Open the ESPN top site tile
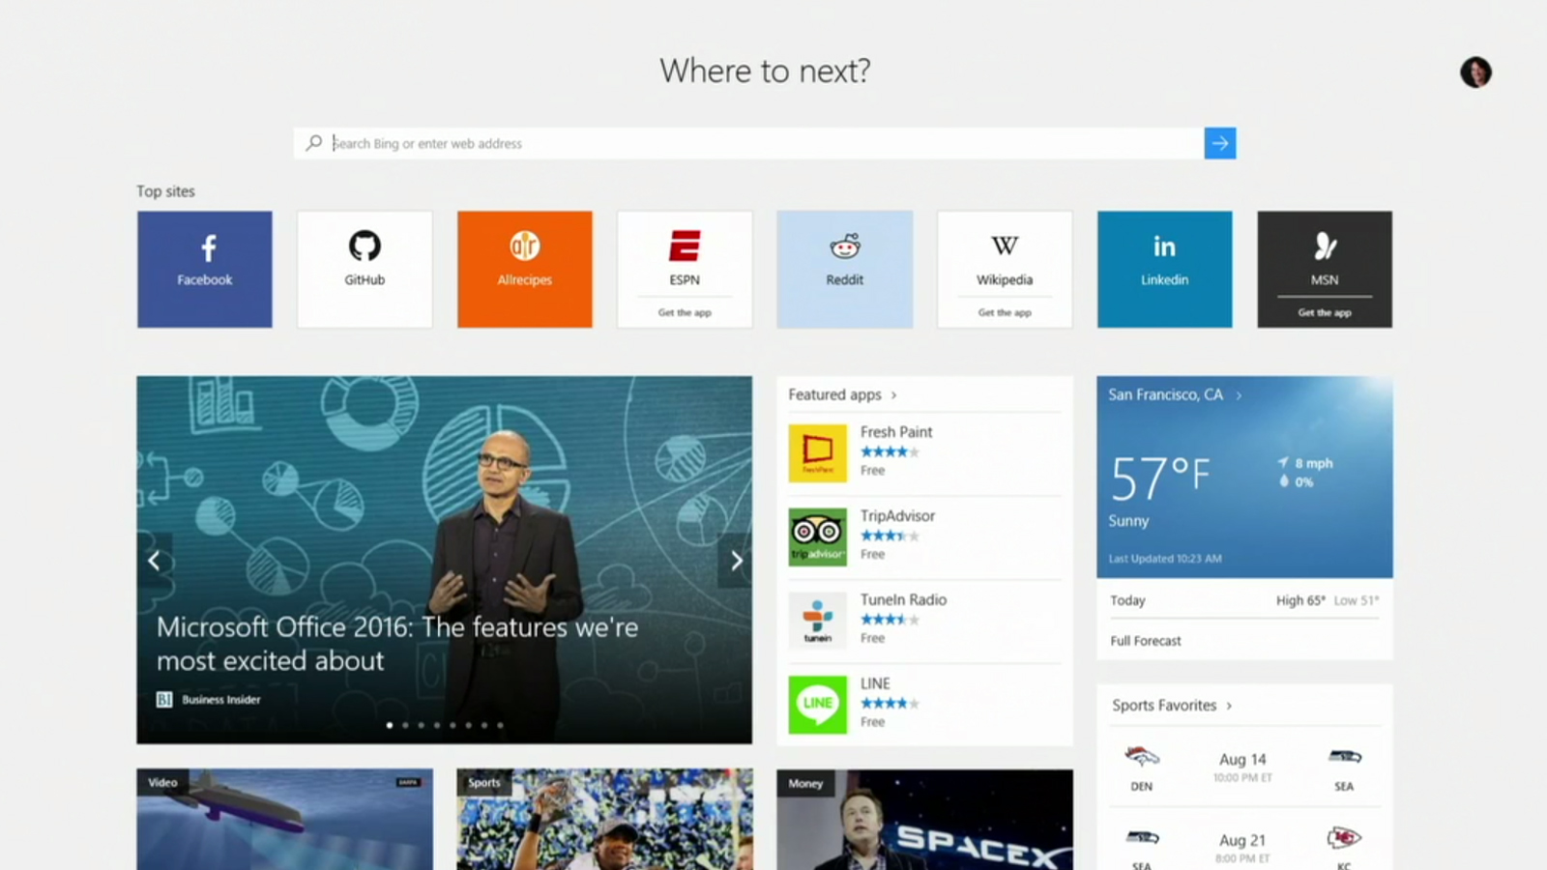1547x870 pixels. tap(685, 270)
